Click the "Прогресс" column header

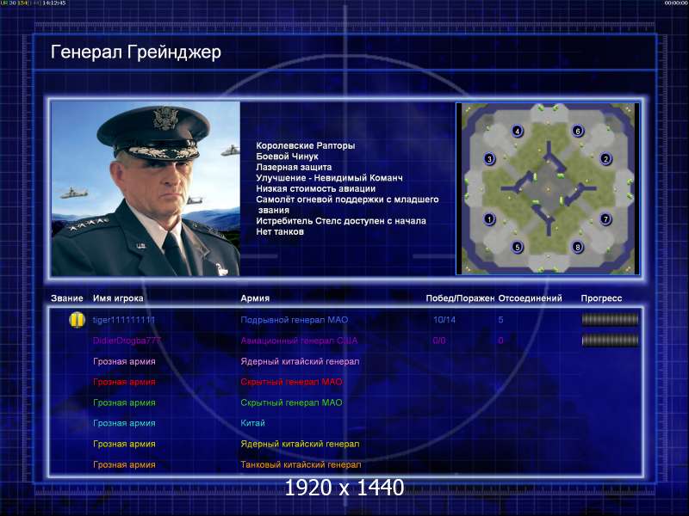601,298
